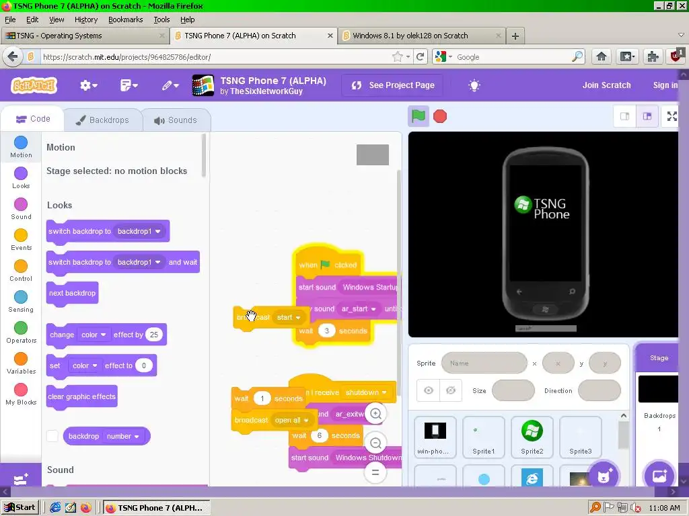Select the Sound block category

[21, 209]
